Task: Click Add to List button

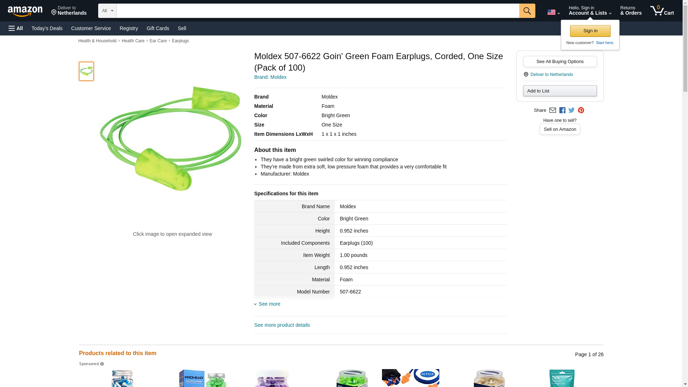Action: point(560,91)
